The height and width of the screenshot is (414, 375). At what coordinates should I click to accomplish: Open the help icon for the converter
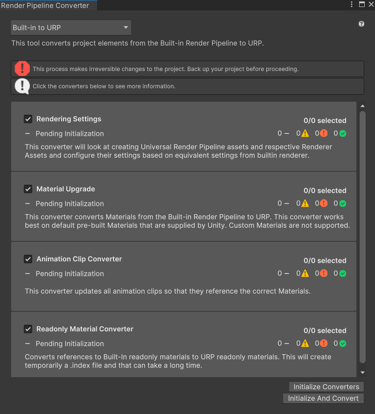361,24
